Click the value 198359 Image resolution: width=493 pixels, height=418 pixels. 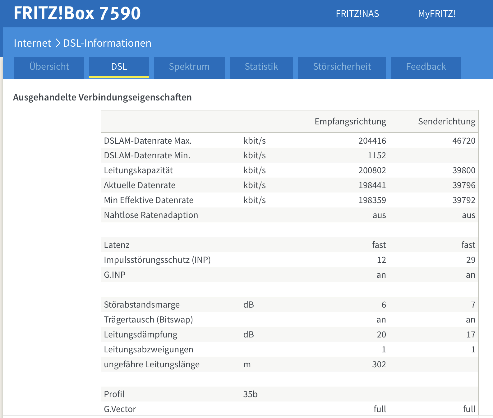[372, 200]
